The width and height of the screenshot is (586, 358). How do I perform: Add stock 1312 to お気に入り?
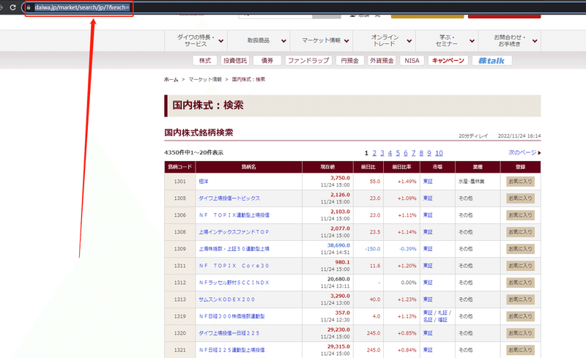tap(520, 283)
